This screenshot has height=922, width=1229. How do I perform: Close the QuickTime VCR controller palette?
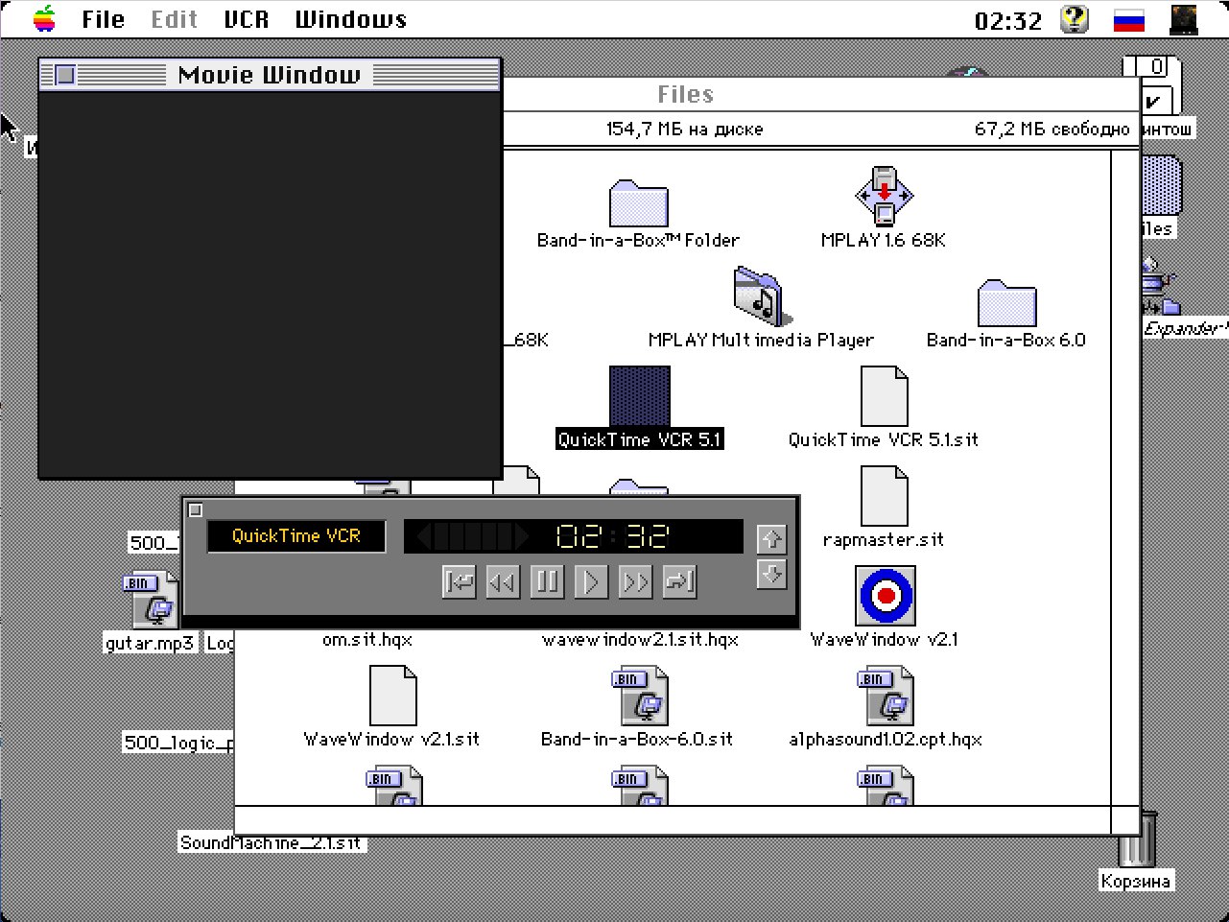point(195,510)
